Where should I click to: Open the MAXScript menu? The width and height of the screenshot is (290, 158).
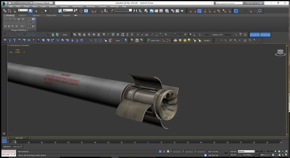[114, 6]
